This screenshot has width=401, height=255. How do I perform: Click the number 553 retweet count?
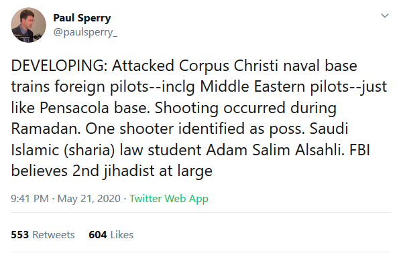(x=20, y=234)
